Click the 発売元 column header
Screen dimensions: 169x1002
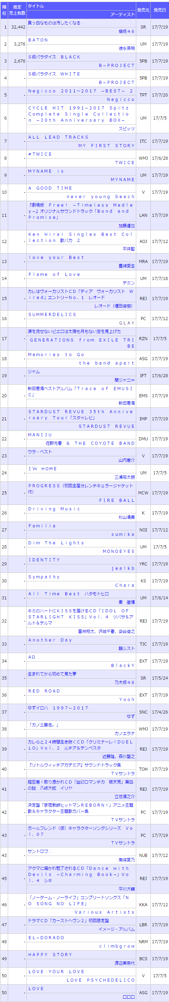pos(143,10)
